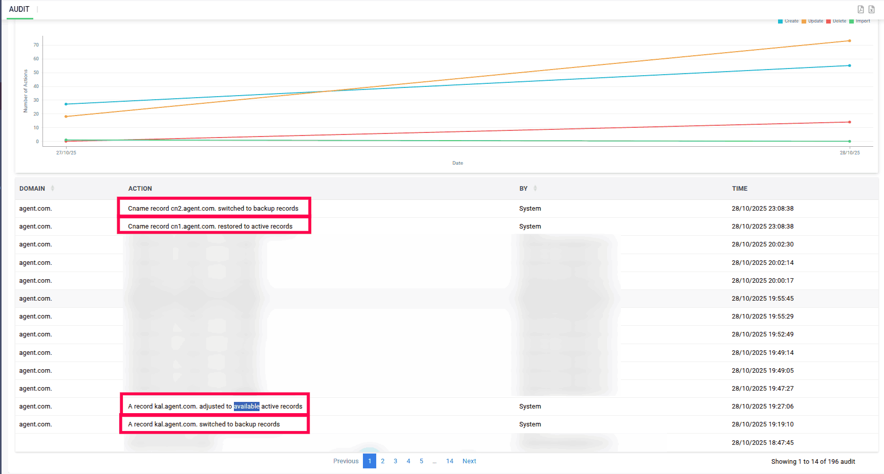Sort table by Domain column arrows
884x474 pixels.
(52, 189)
